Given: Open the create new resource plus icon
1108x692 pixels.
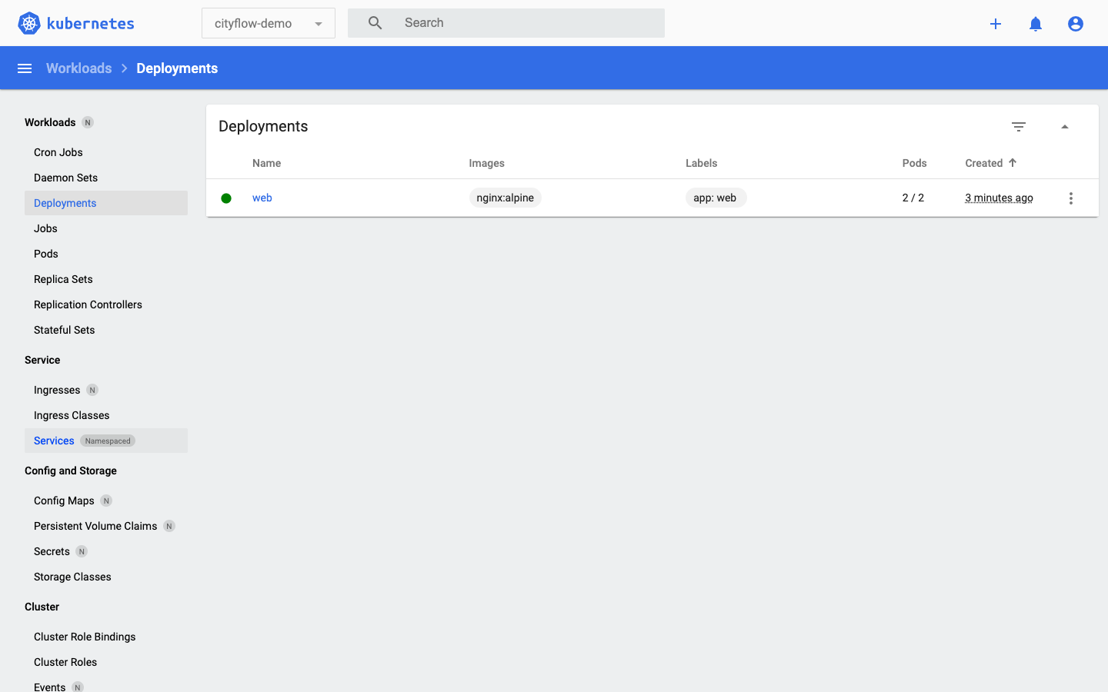Looking at the screenshot, I should pos(996,24).
